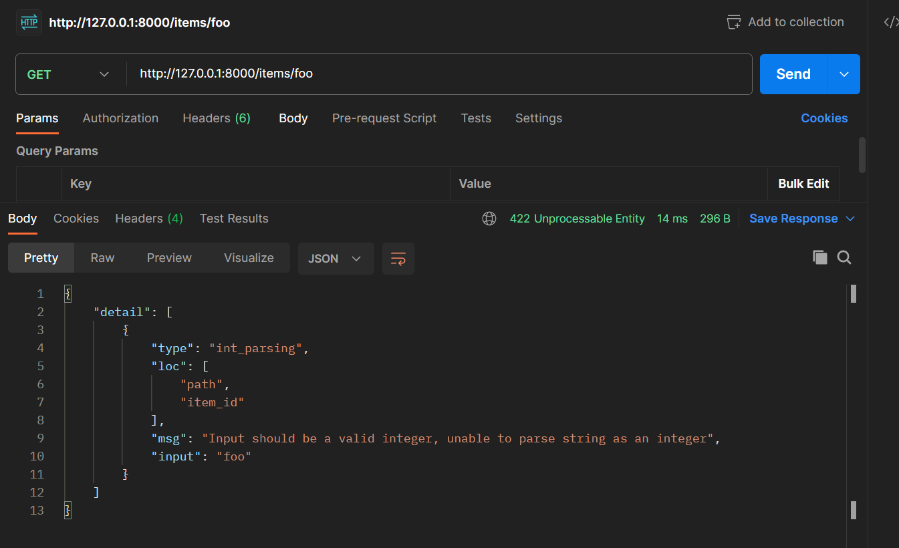
Task: Toggle the wrap lines icon
Action: pos(398,259)
